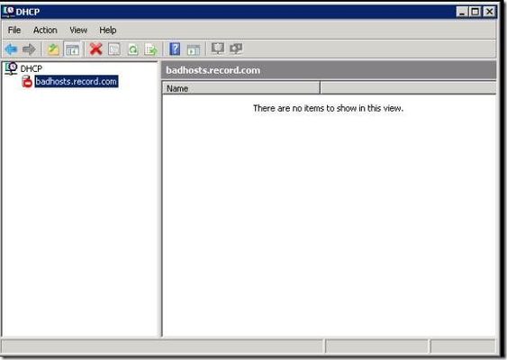Click the badhosts.record.com pane header
Screen dimensions: 507x360
[329, 70]
